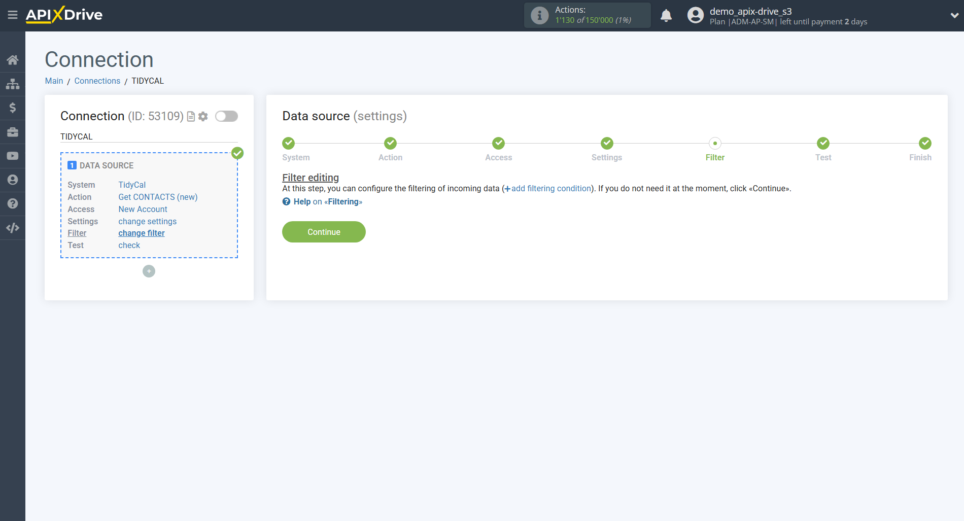964x521 pixels.
Task: Open the connection settings gear icon
Action: click(203, 116)
